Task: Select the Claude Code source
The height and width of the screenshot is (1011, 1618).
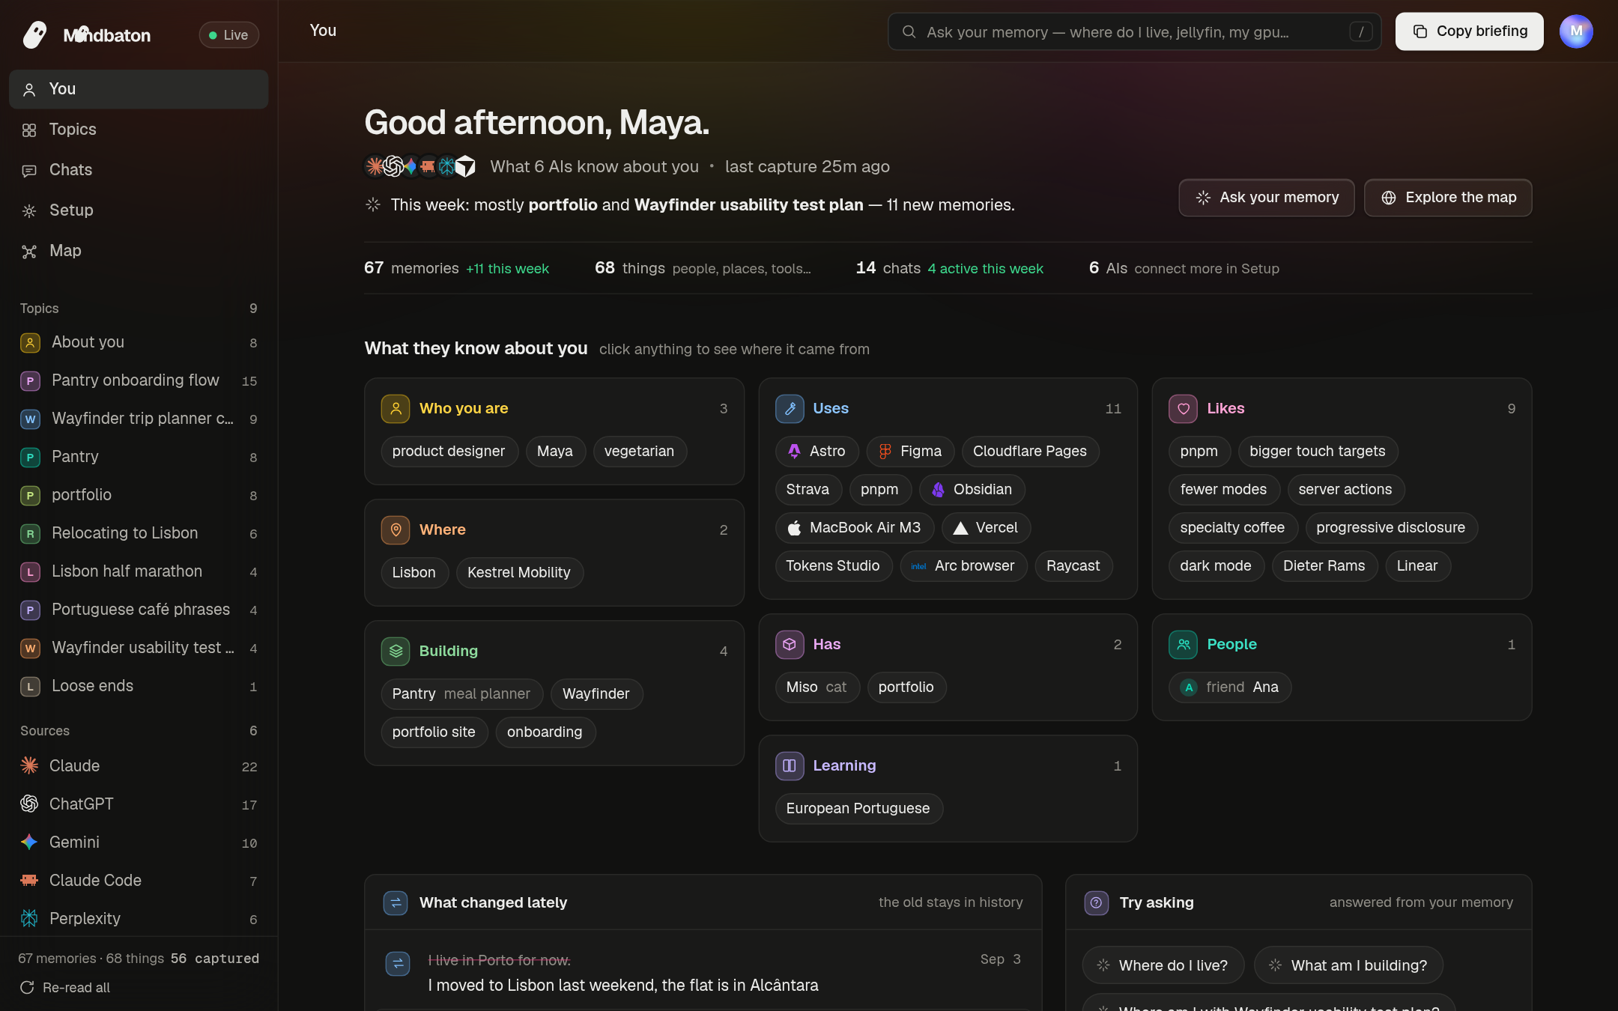Action: (139, 881)
